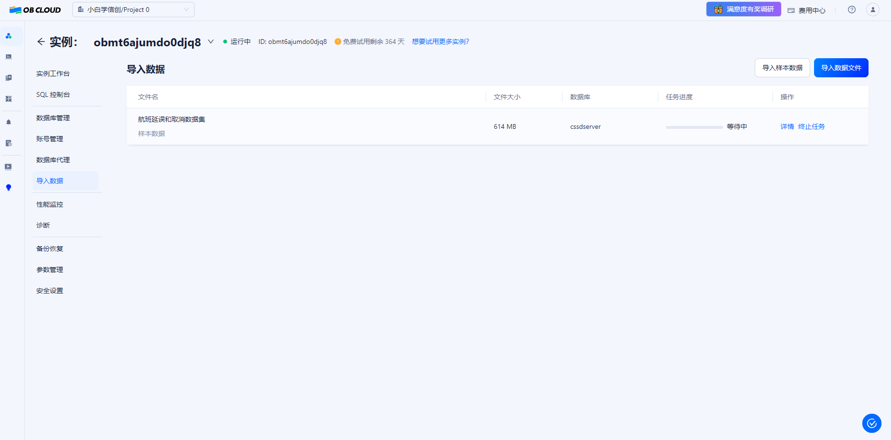Screen dimensions: 891x440
Task: Go back using the arrow beside 实例
Action: (x=41, y=42)
